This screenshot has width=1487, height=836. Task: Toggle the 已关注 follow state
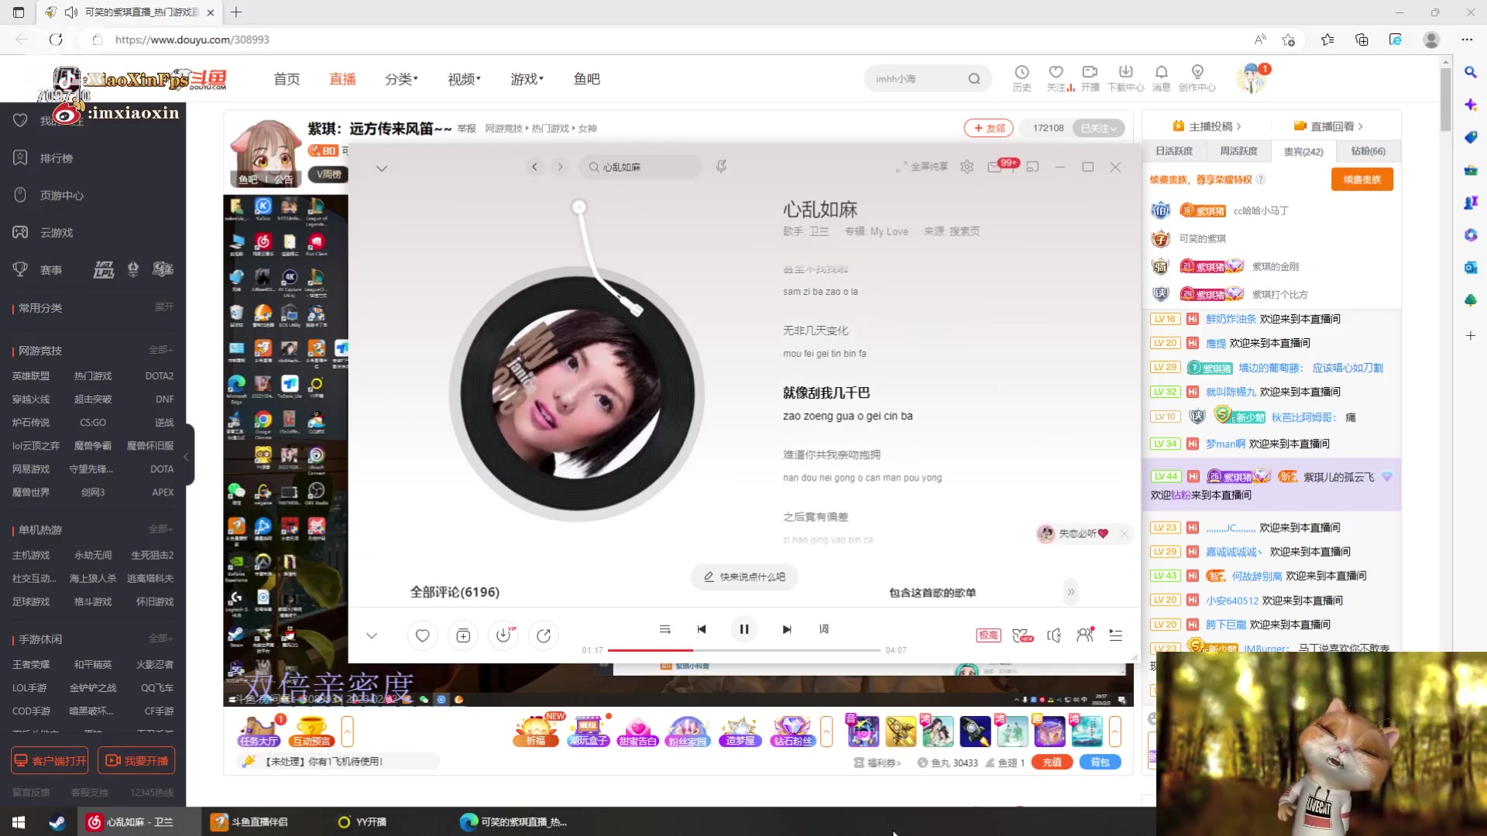[x=1098, y=128]
